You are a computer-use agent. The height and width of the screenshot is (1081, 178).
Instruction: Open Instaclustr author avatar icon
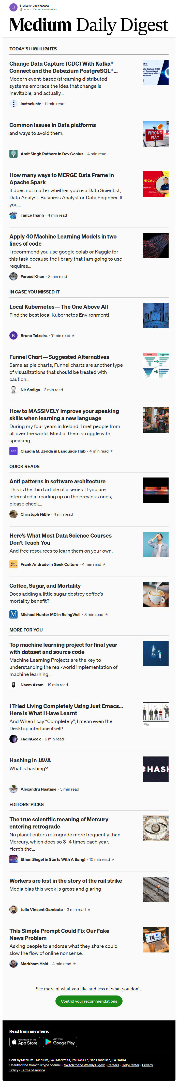[x=13, y=104]
